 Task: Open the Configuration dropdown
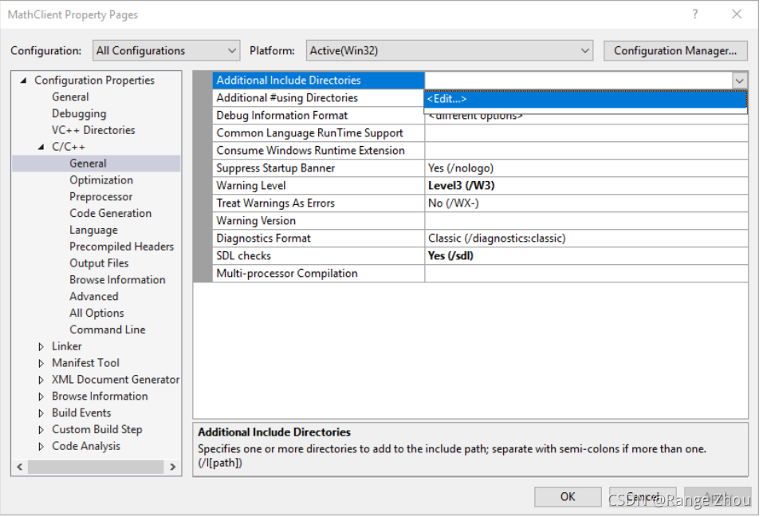click(x=166, y=50)
